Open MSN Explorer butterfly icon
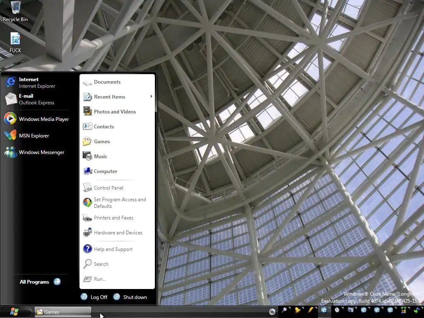424x318 pixels. [10, 135]
